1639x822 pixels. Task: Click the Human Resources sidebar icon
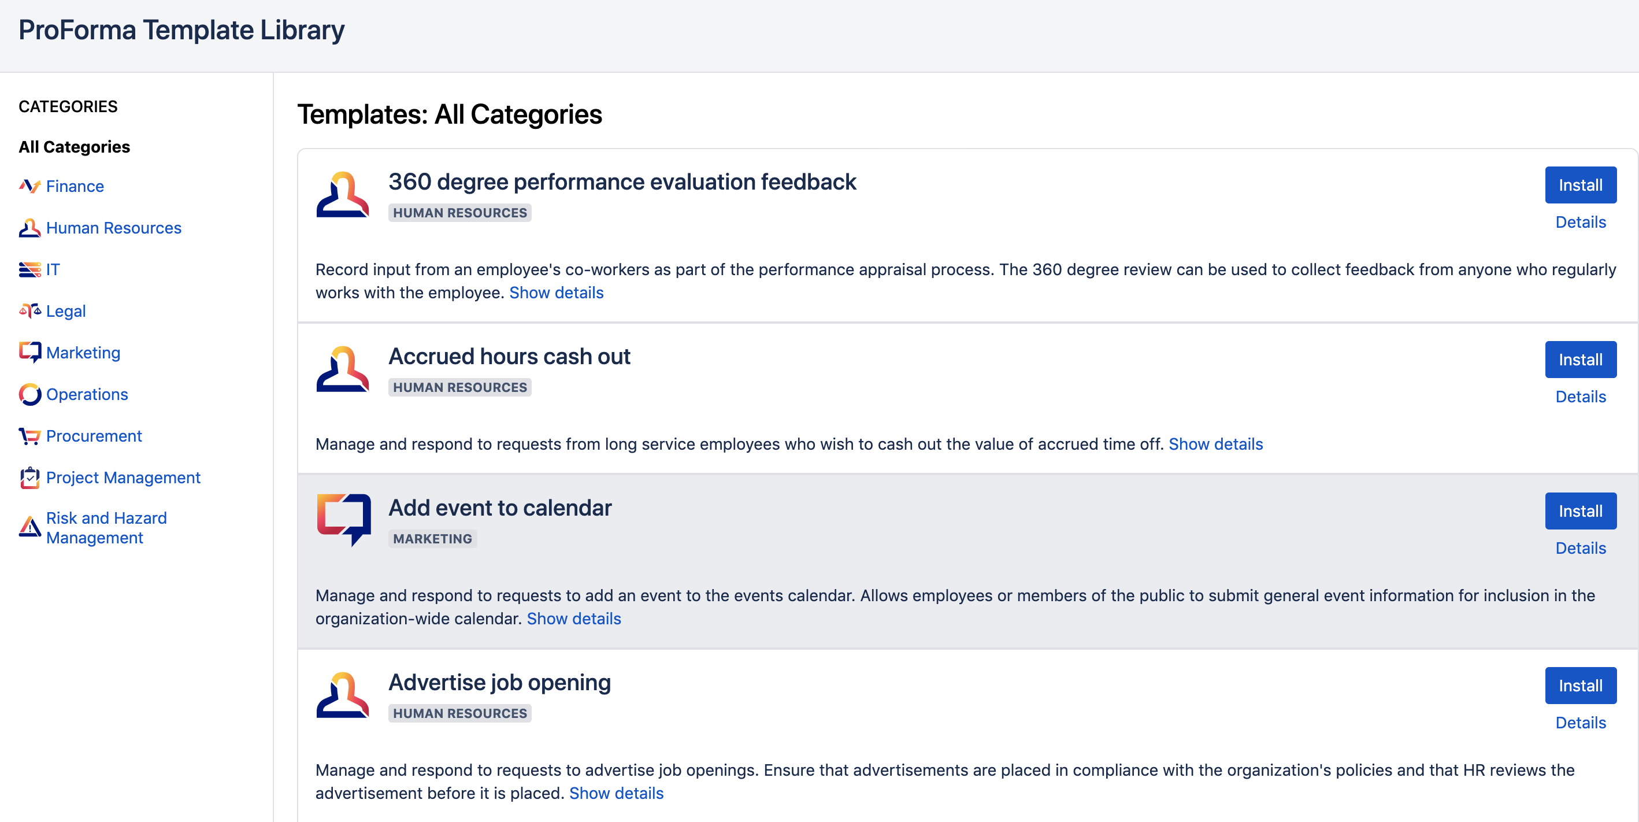click(29, 228)
